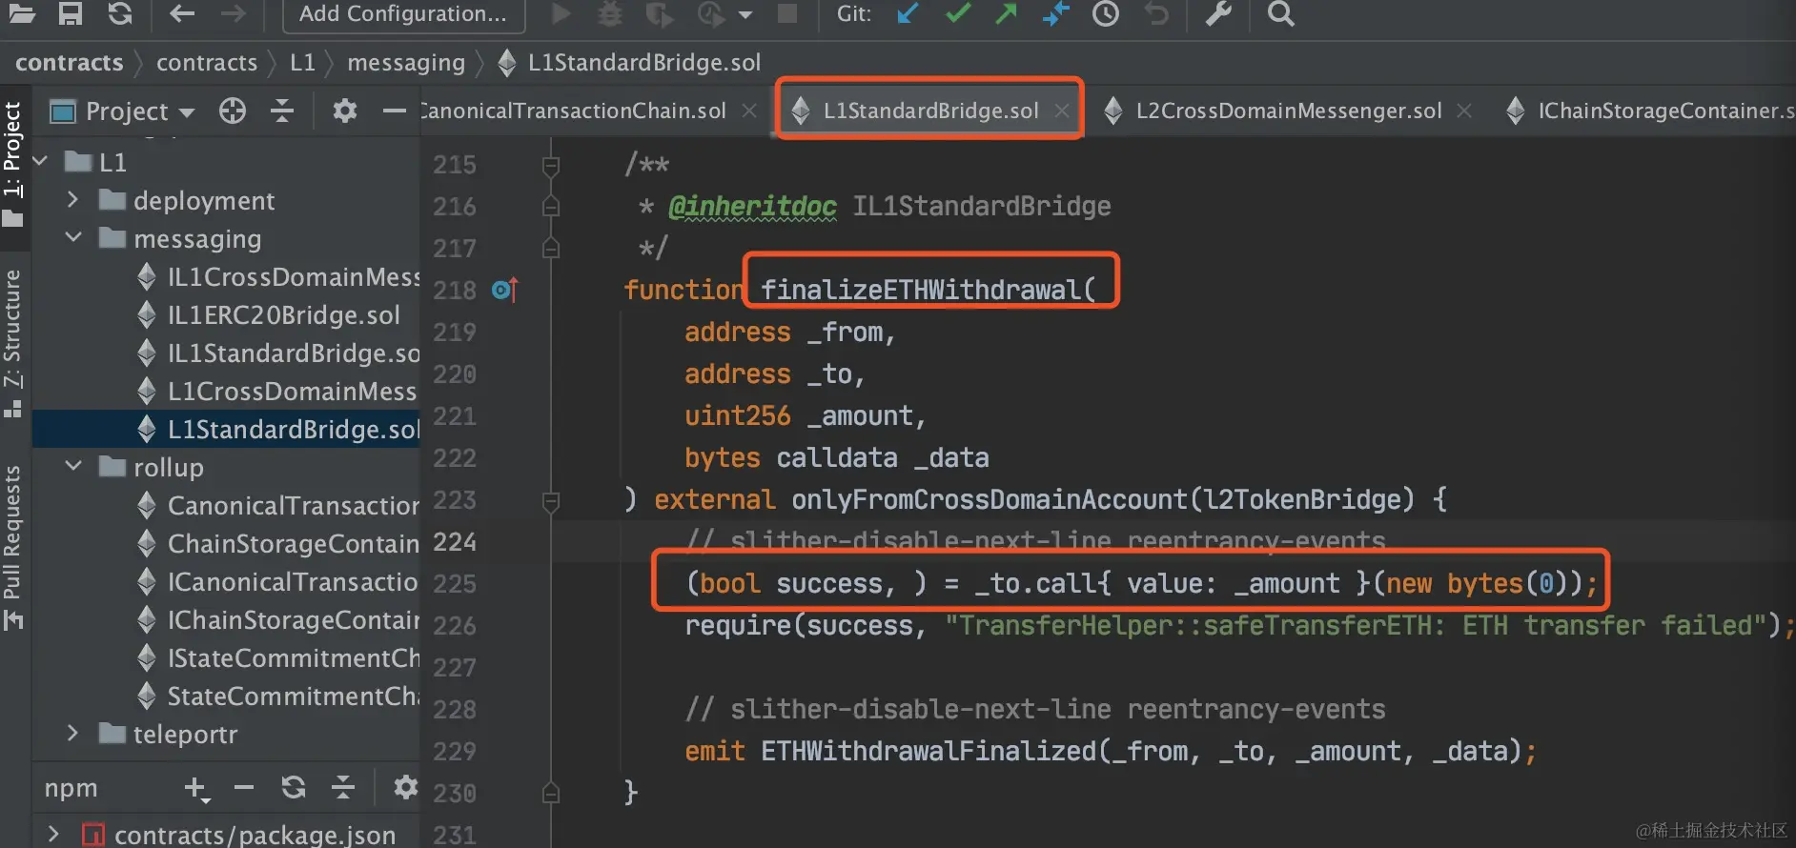Open IL1StandardBridge.sol in tree
This screenshot has width=1796, height=848.
(278, 353)
